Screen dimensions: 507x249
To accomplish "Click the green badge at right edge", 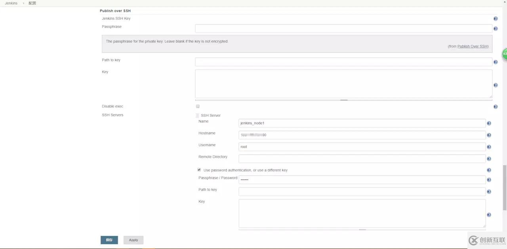I will [x=505, y=54].
